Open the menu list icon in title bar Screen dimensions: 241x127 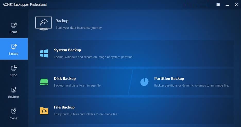pyautogui.click(x=218, y=5)
